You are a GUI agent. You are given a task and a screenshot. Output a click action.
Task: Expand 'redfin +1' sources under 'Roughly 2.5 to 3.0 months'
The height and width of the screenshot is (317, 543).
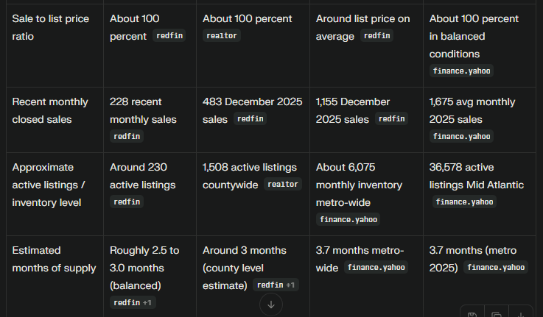133,302
